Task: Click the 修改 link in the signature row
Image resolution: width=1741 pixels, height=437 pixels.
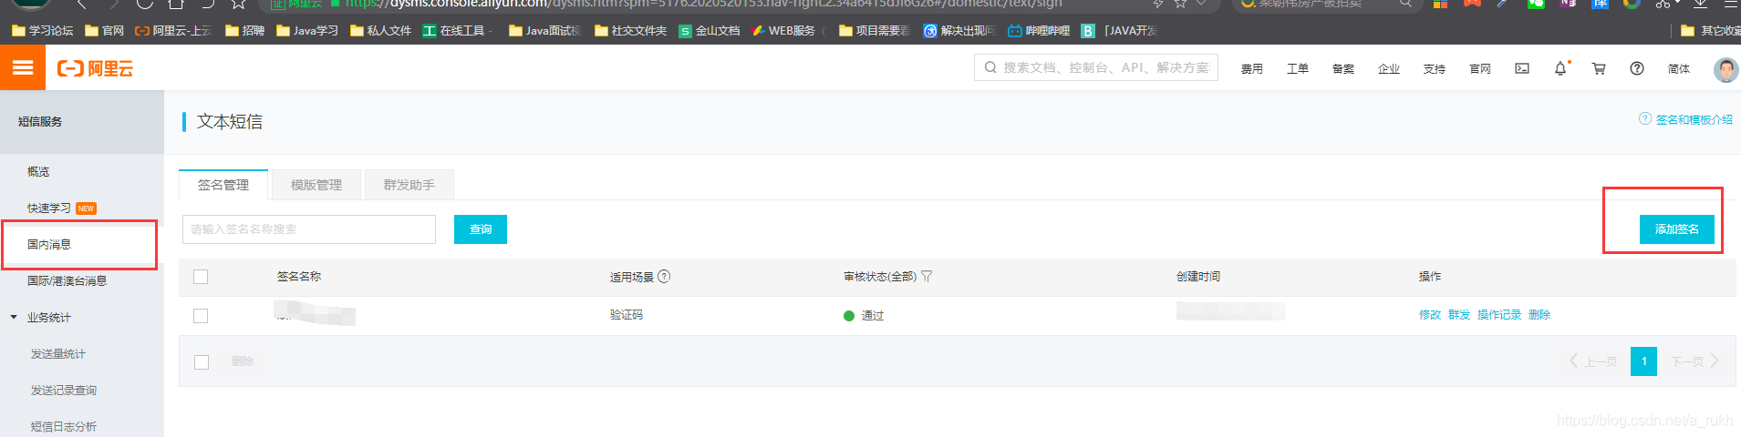Action: 1430,315
